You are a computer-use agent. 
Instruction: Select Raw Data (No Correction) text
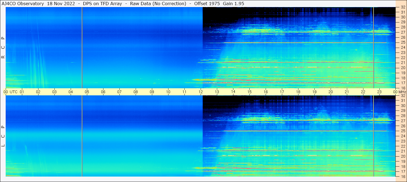point(158,4)
